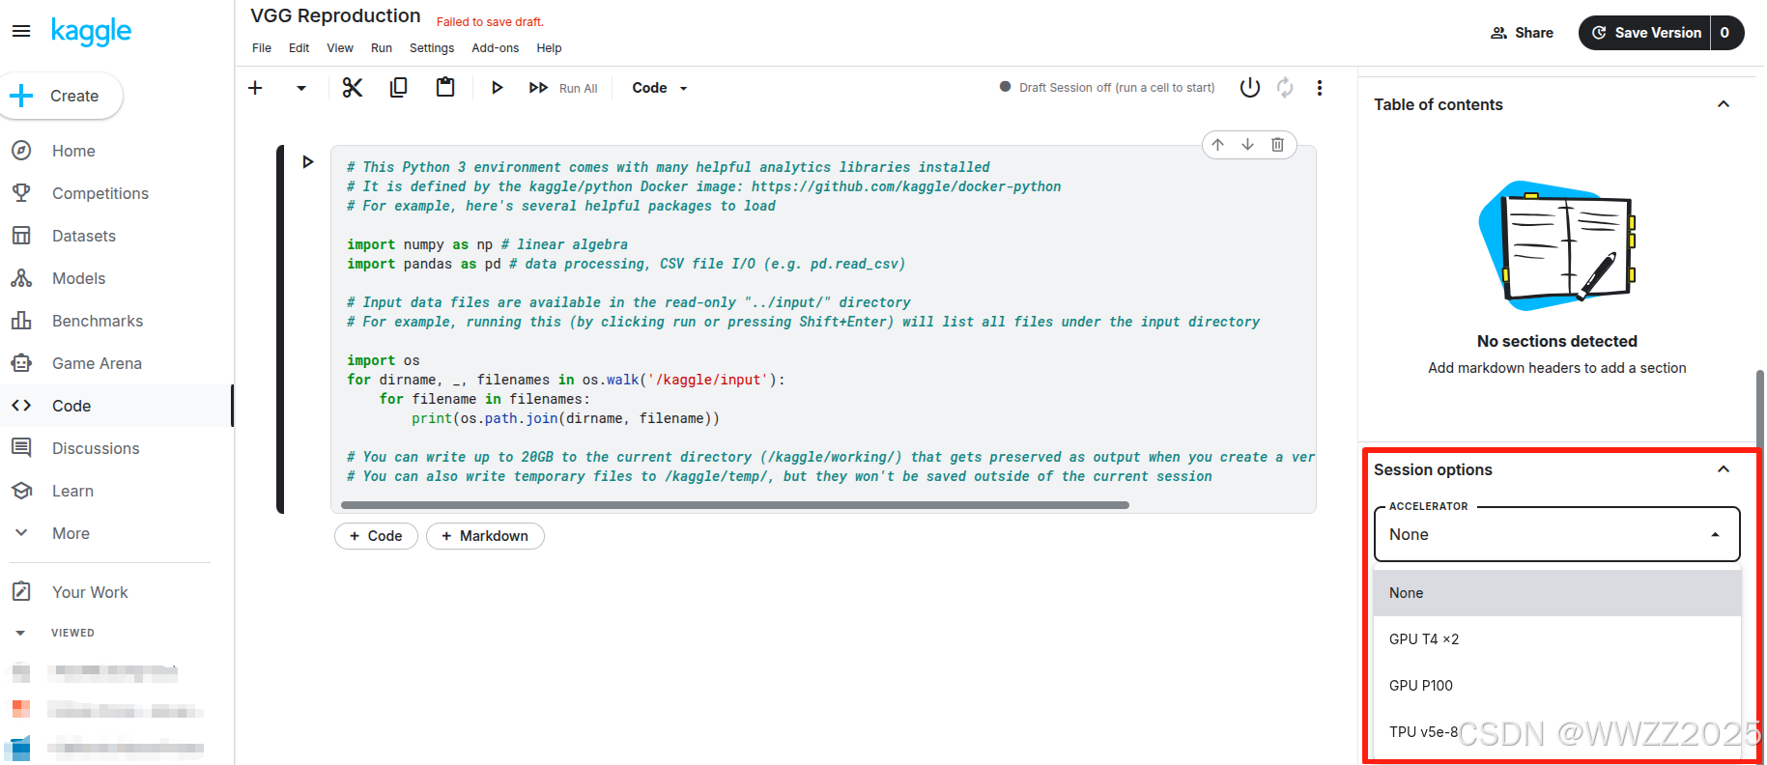1767x765 pixels.
Task: Toggle session power button
Action: 1250,88
